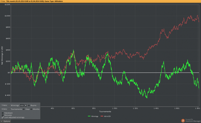
Task: Enable the Bonuses checkbox
Action: click(x=3, y=115)
